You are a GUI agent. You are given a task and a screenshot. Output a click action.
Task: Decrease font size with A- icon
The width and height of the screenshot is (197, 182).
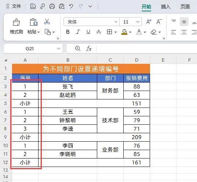click(x=159, y=22)
